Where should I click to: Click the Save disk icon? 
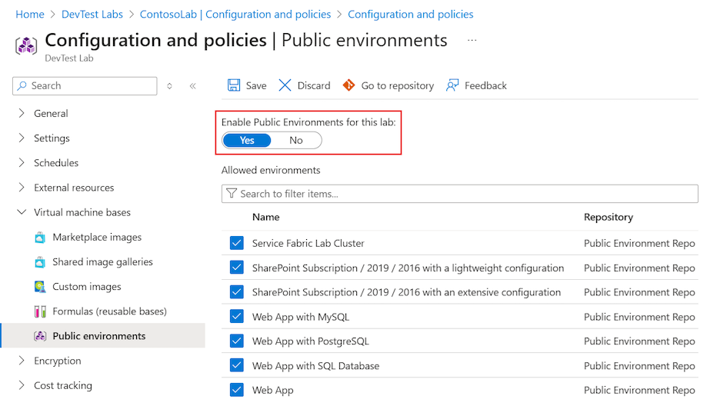pyautogui.click(x=234, y=85)
